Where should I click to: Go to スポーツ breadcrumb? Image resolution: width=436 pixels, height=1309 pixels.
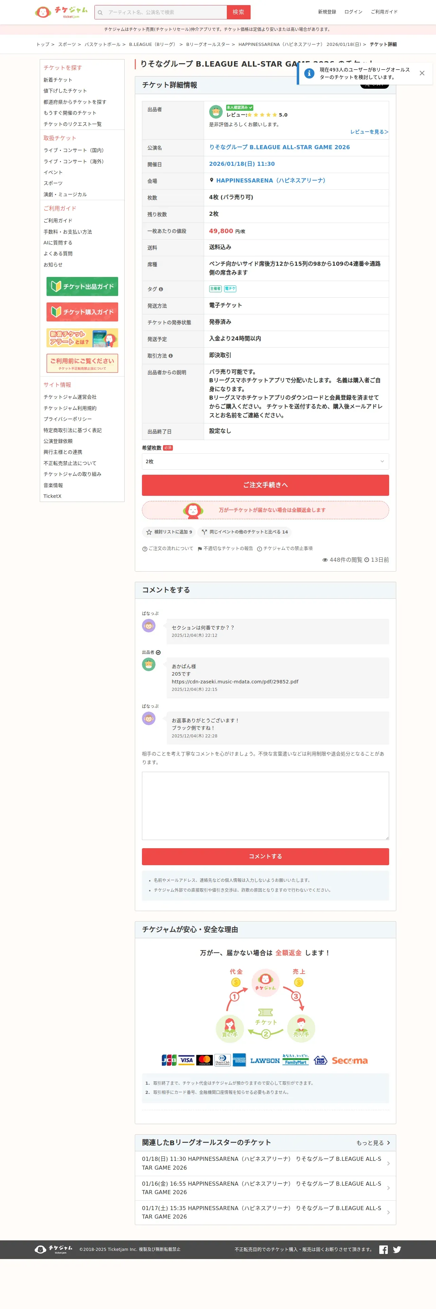67,44
